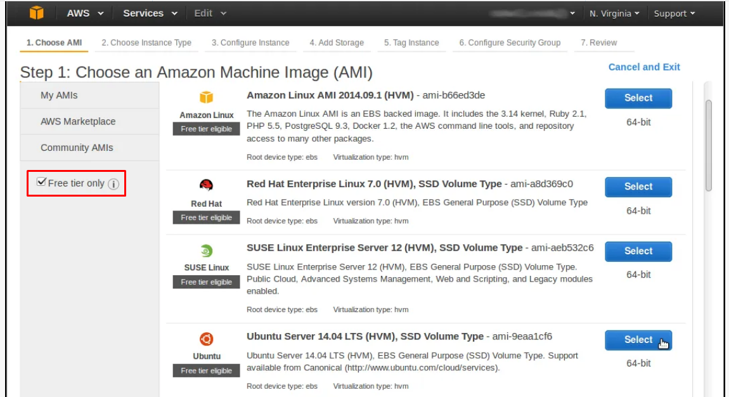
Task: Click the Cancel and Exit link
Action: point(644,67)
